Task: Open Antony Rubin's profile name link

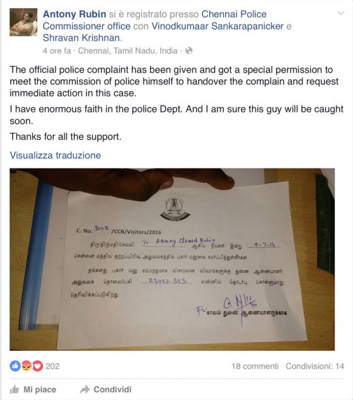Action: pos(74,14)
